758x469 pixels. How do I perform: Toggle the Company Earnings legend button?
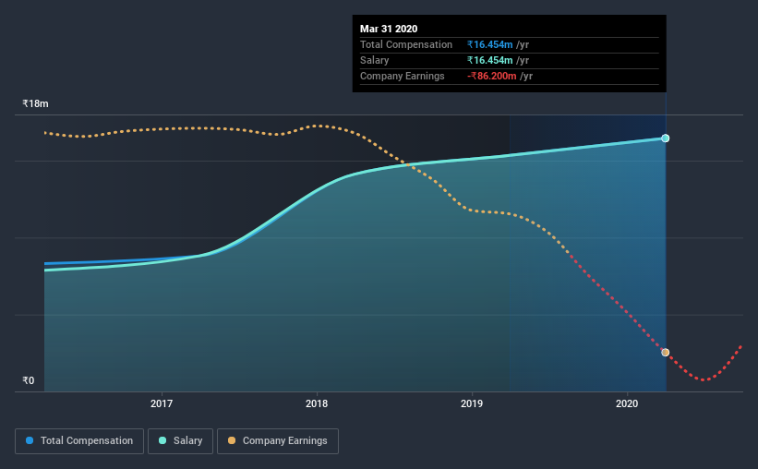[x=278, y=441]
